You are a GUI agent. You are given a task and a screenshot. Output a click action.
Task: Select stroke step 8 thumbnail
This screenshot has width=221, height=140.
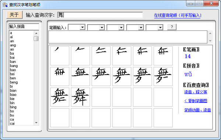(x=80, y=76)
